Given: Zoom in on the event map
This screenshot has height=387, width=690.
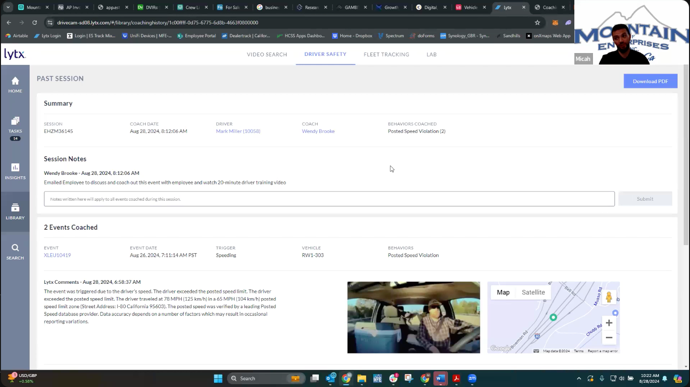Looking at the screenshot, I should 609,323.
